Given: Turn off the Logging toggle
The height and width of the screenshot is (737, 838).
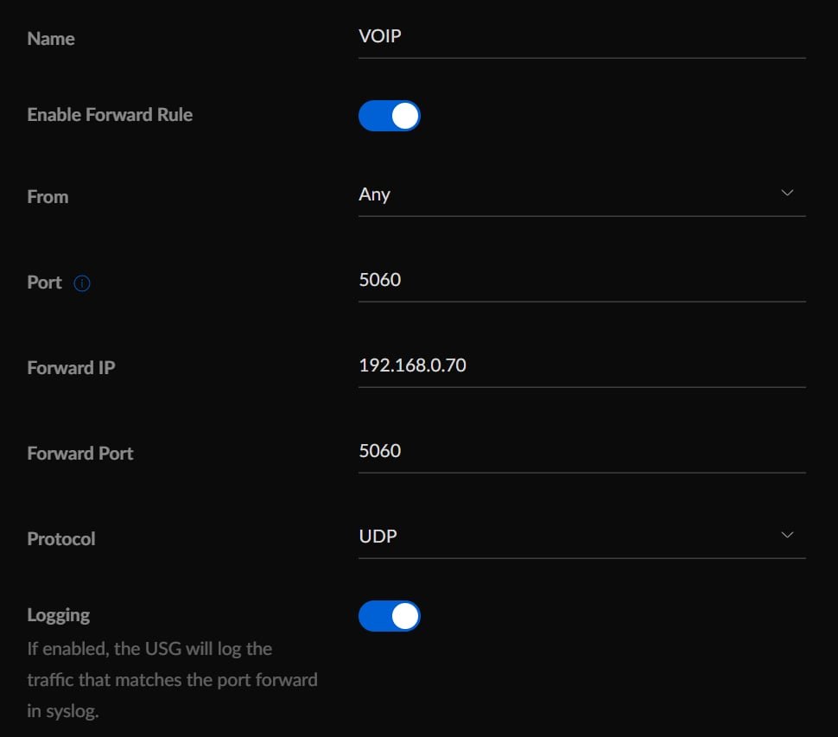Looking at the screenshot, I should tap(389, 616).
